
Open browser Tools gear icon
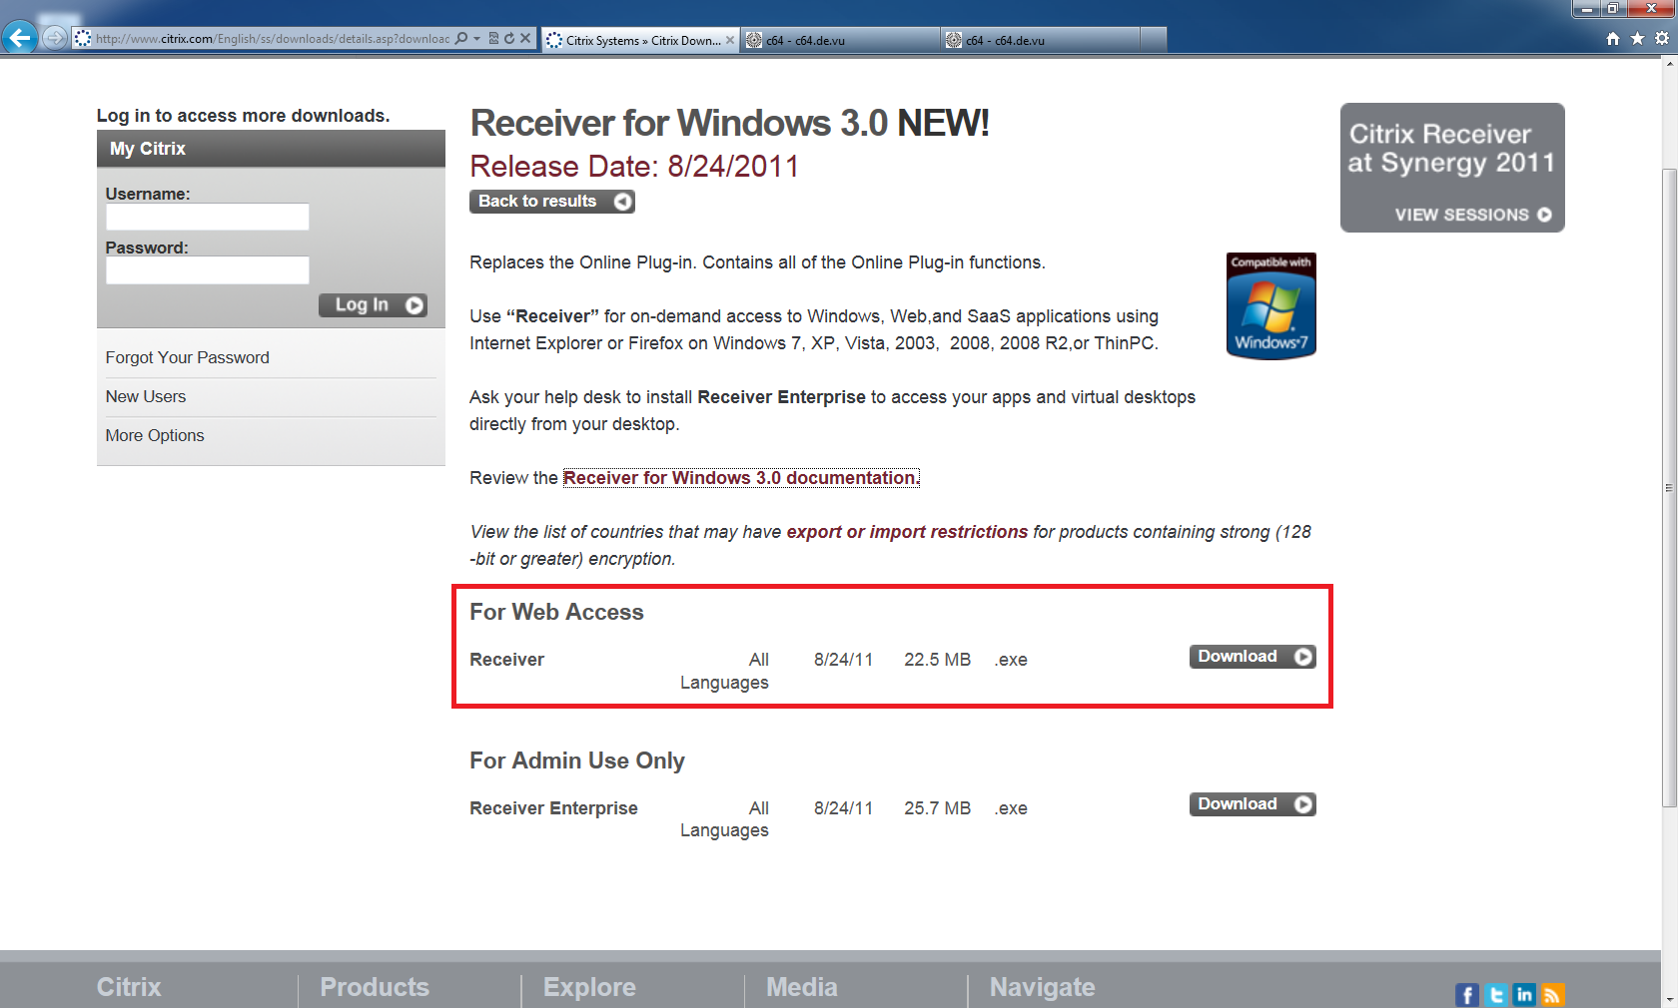click(1662, 39)
